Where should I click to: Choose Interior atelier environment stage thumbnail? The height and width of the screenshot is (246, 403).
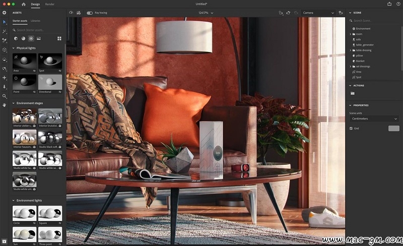point(24,116)
